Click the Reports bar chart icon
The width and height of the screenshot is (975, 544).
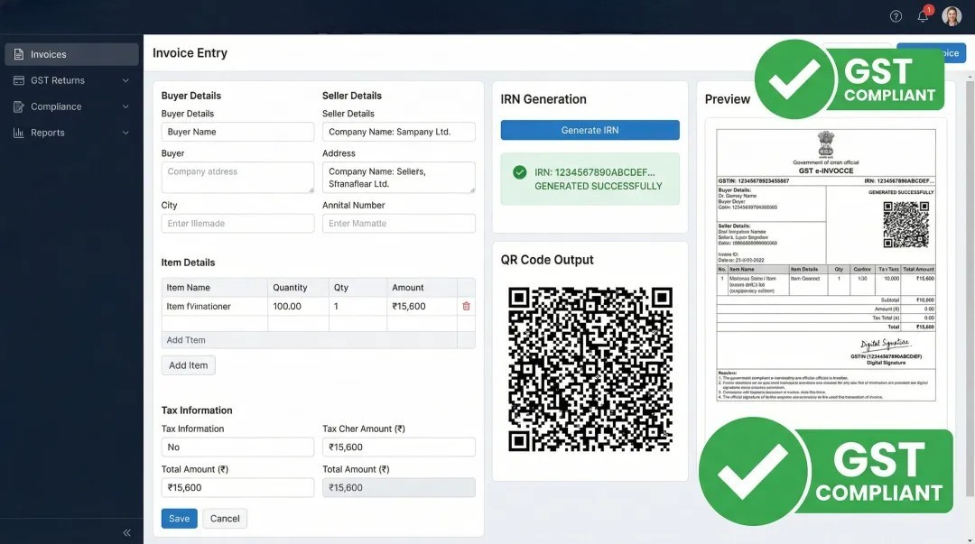(19, 133)
